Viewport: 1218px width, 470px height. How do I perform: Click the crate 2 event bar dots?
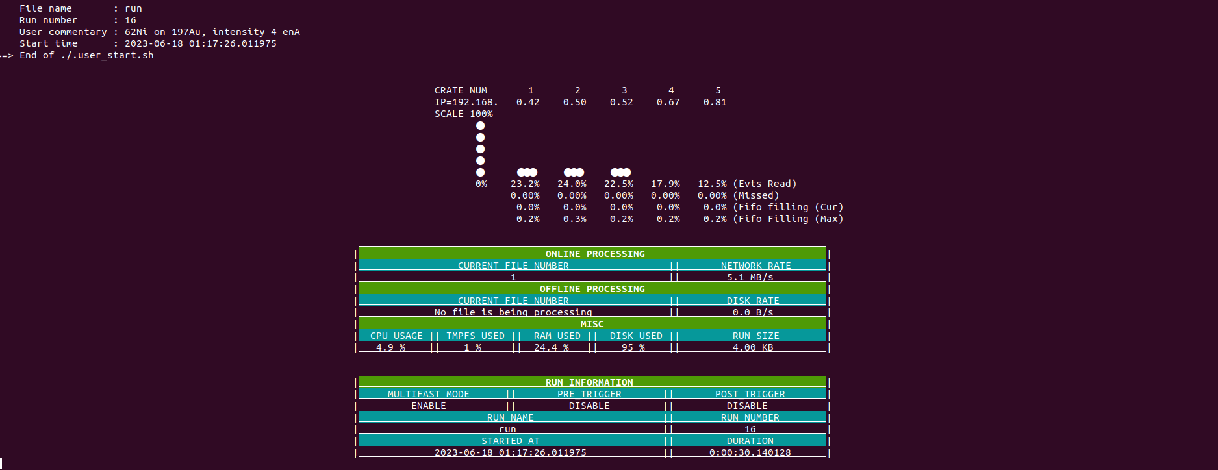574,172
